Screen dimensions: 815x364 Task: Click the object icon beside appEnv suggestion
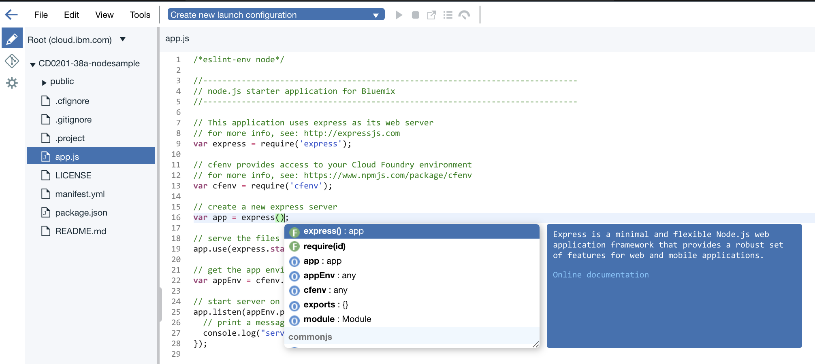[294, 276]
